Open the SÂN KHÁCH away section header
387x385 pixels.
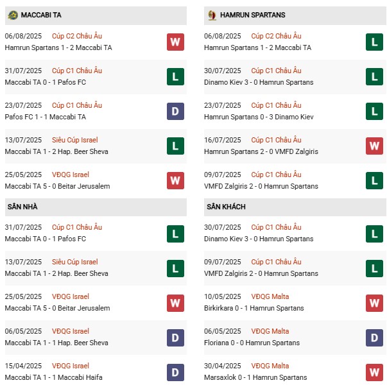226,207
